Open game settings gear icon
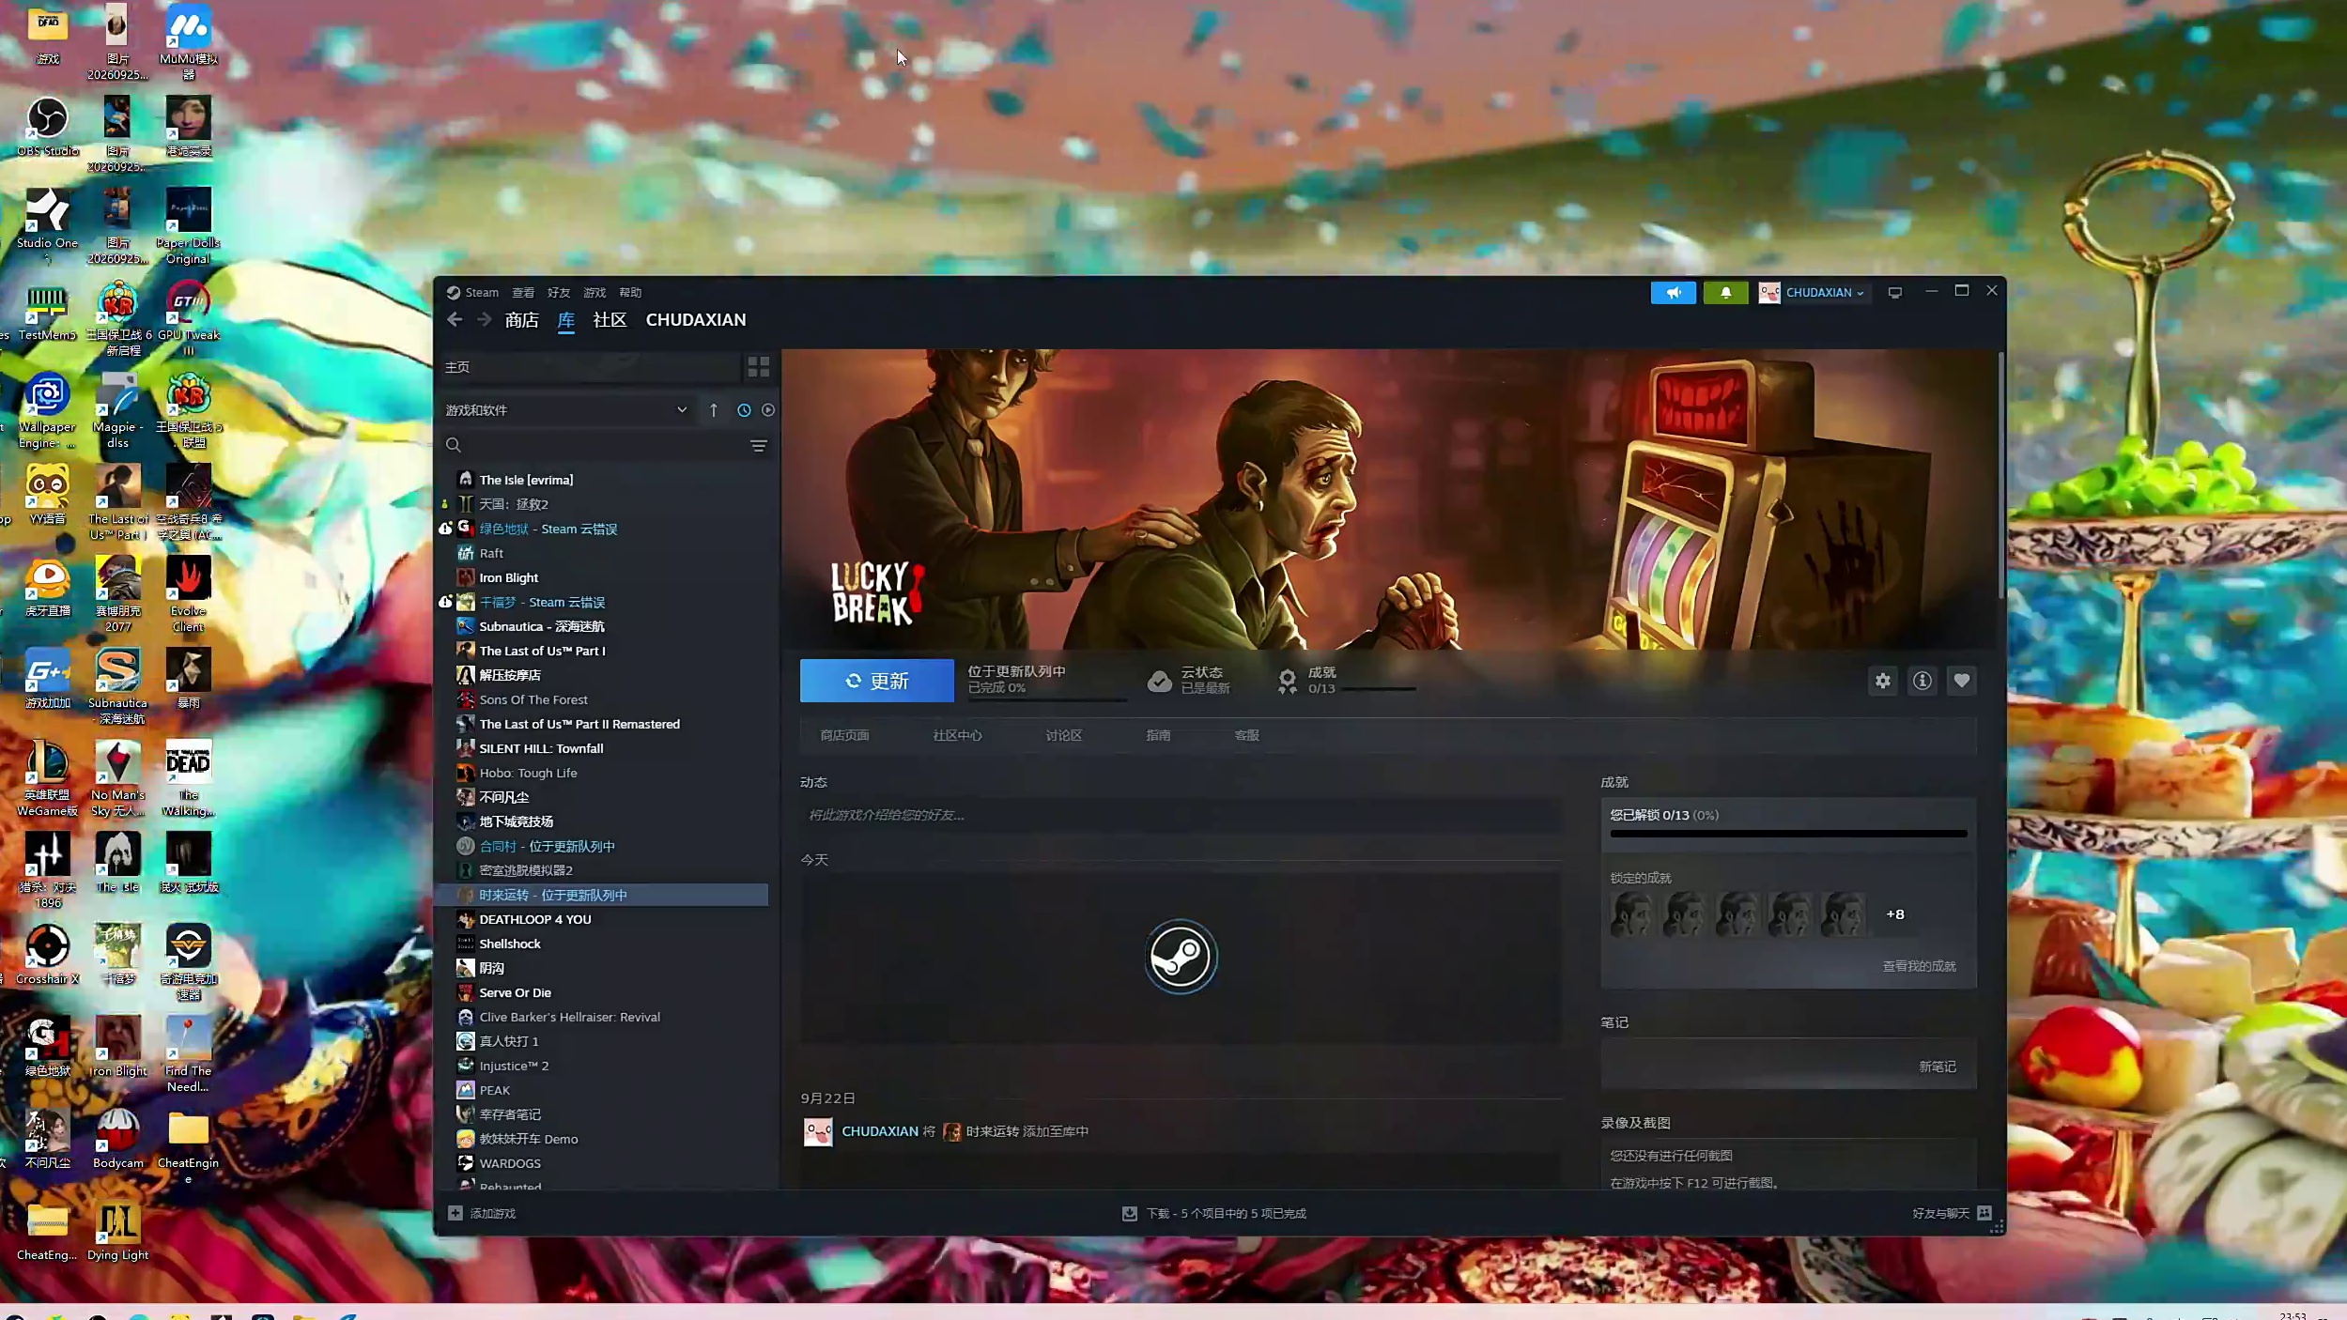 1883,682
